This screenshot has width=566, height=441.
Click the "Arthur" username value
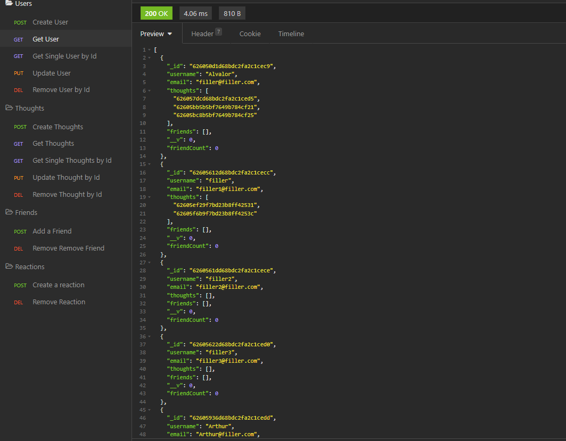218,426
